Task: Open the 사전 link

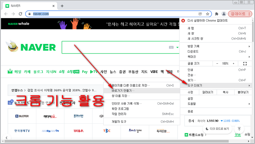Action: click(103, 72)
